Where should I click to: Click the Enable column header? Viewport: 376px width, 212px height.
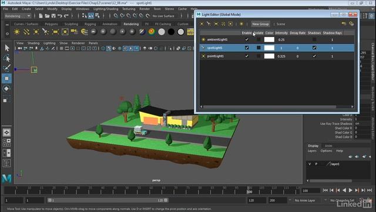point(247,33)
